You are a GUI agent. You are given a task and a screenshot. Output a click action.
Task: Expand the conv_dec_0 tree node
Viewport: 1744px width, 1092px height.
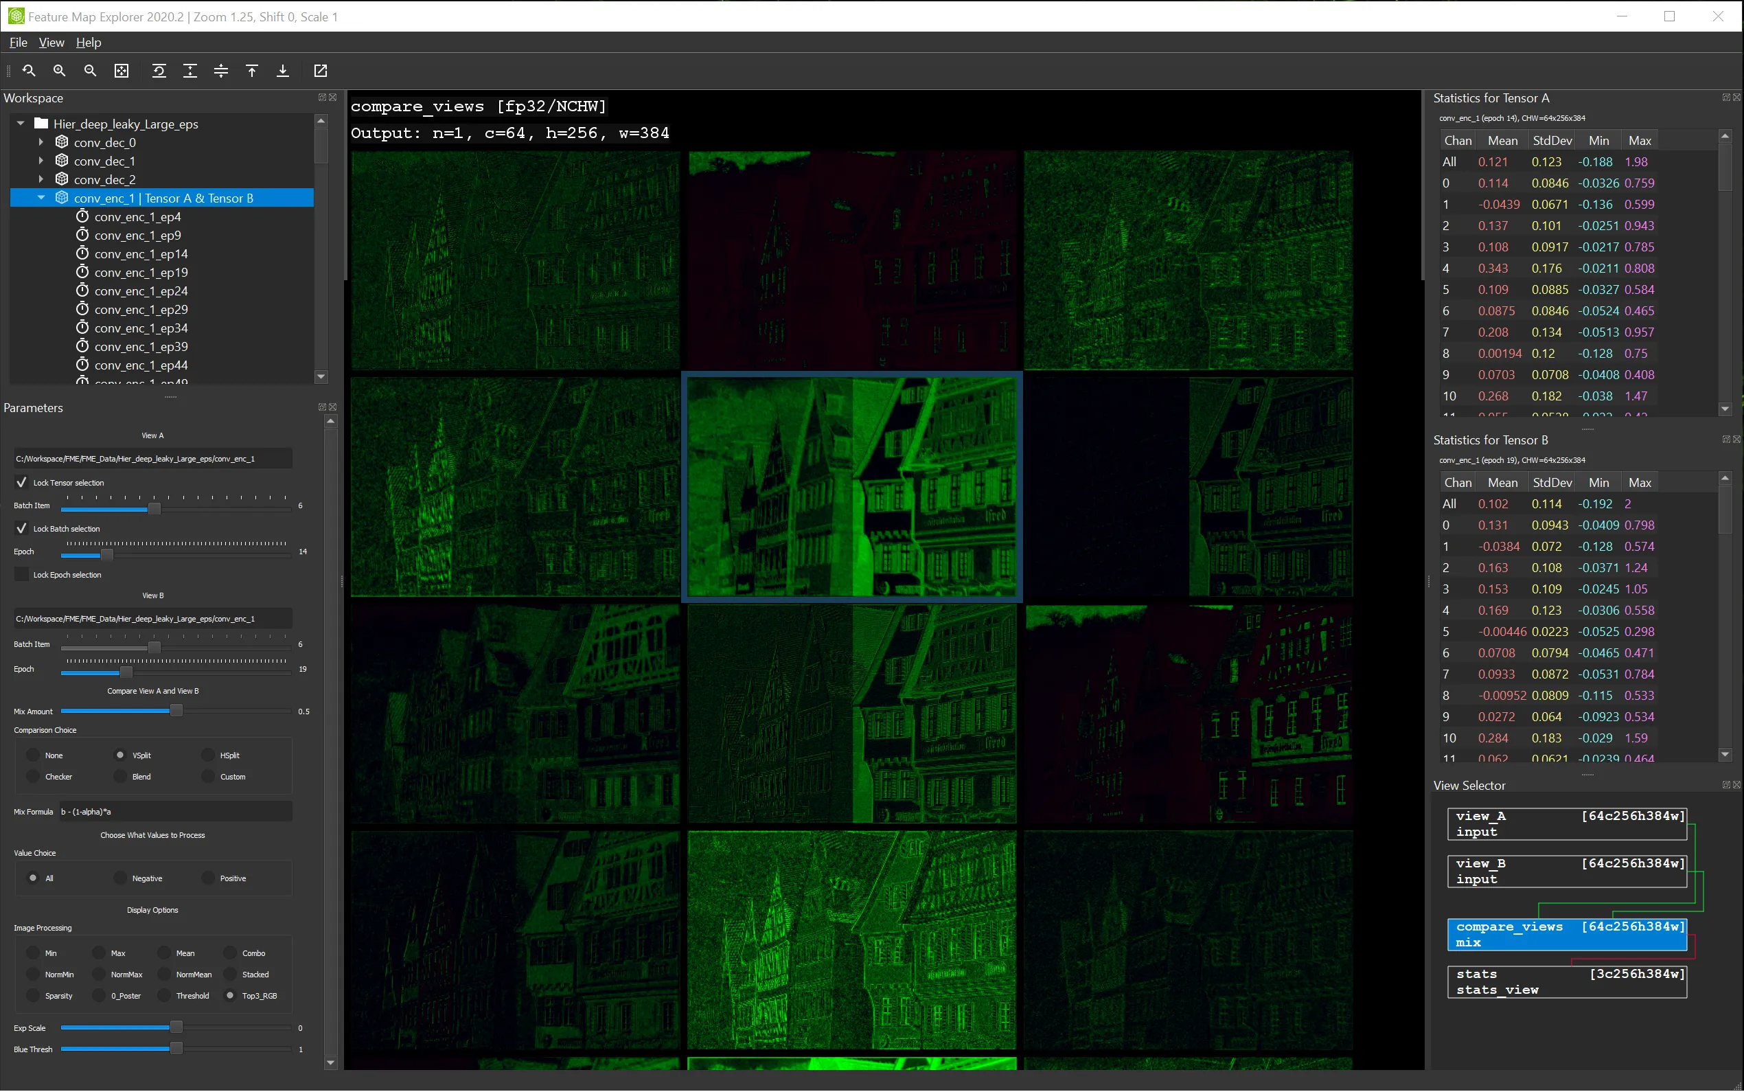click(41, 142)
